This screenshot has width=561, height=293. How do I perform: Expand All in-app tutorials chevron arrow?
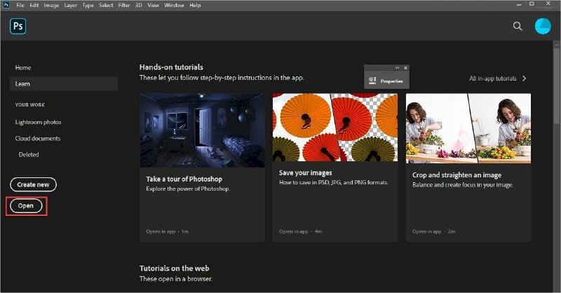click(524, 79)
